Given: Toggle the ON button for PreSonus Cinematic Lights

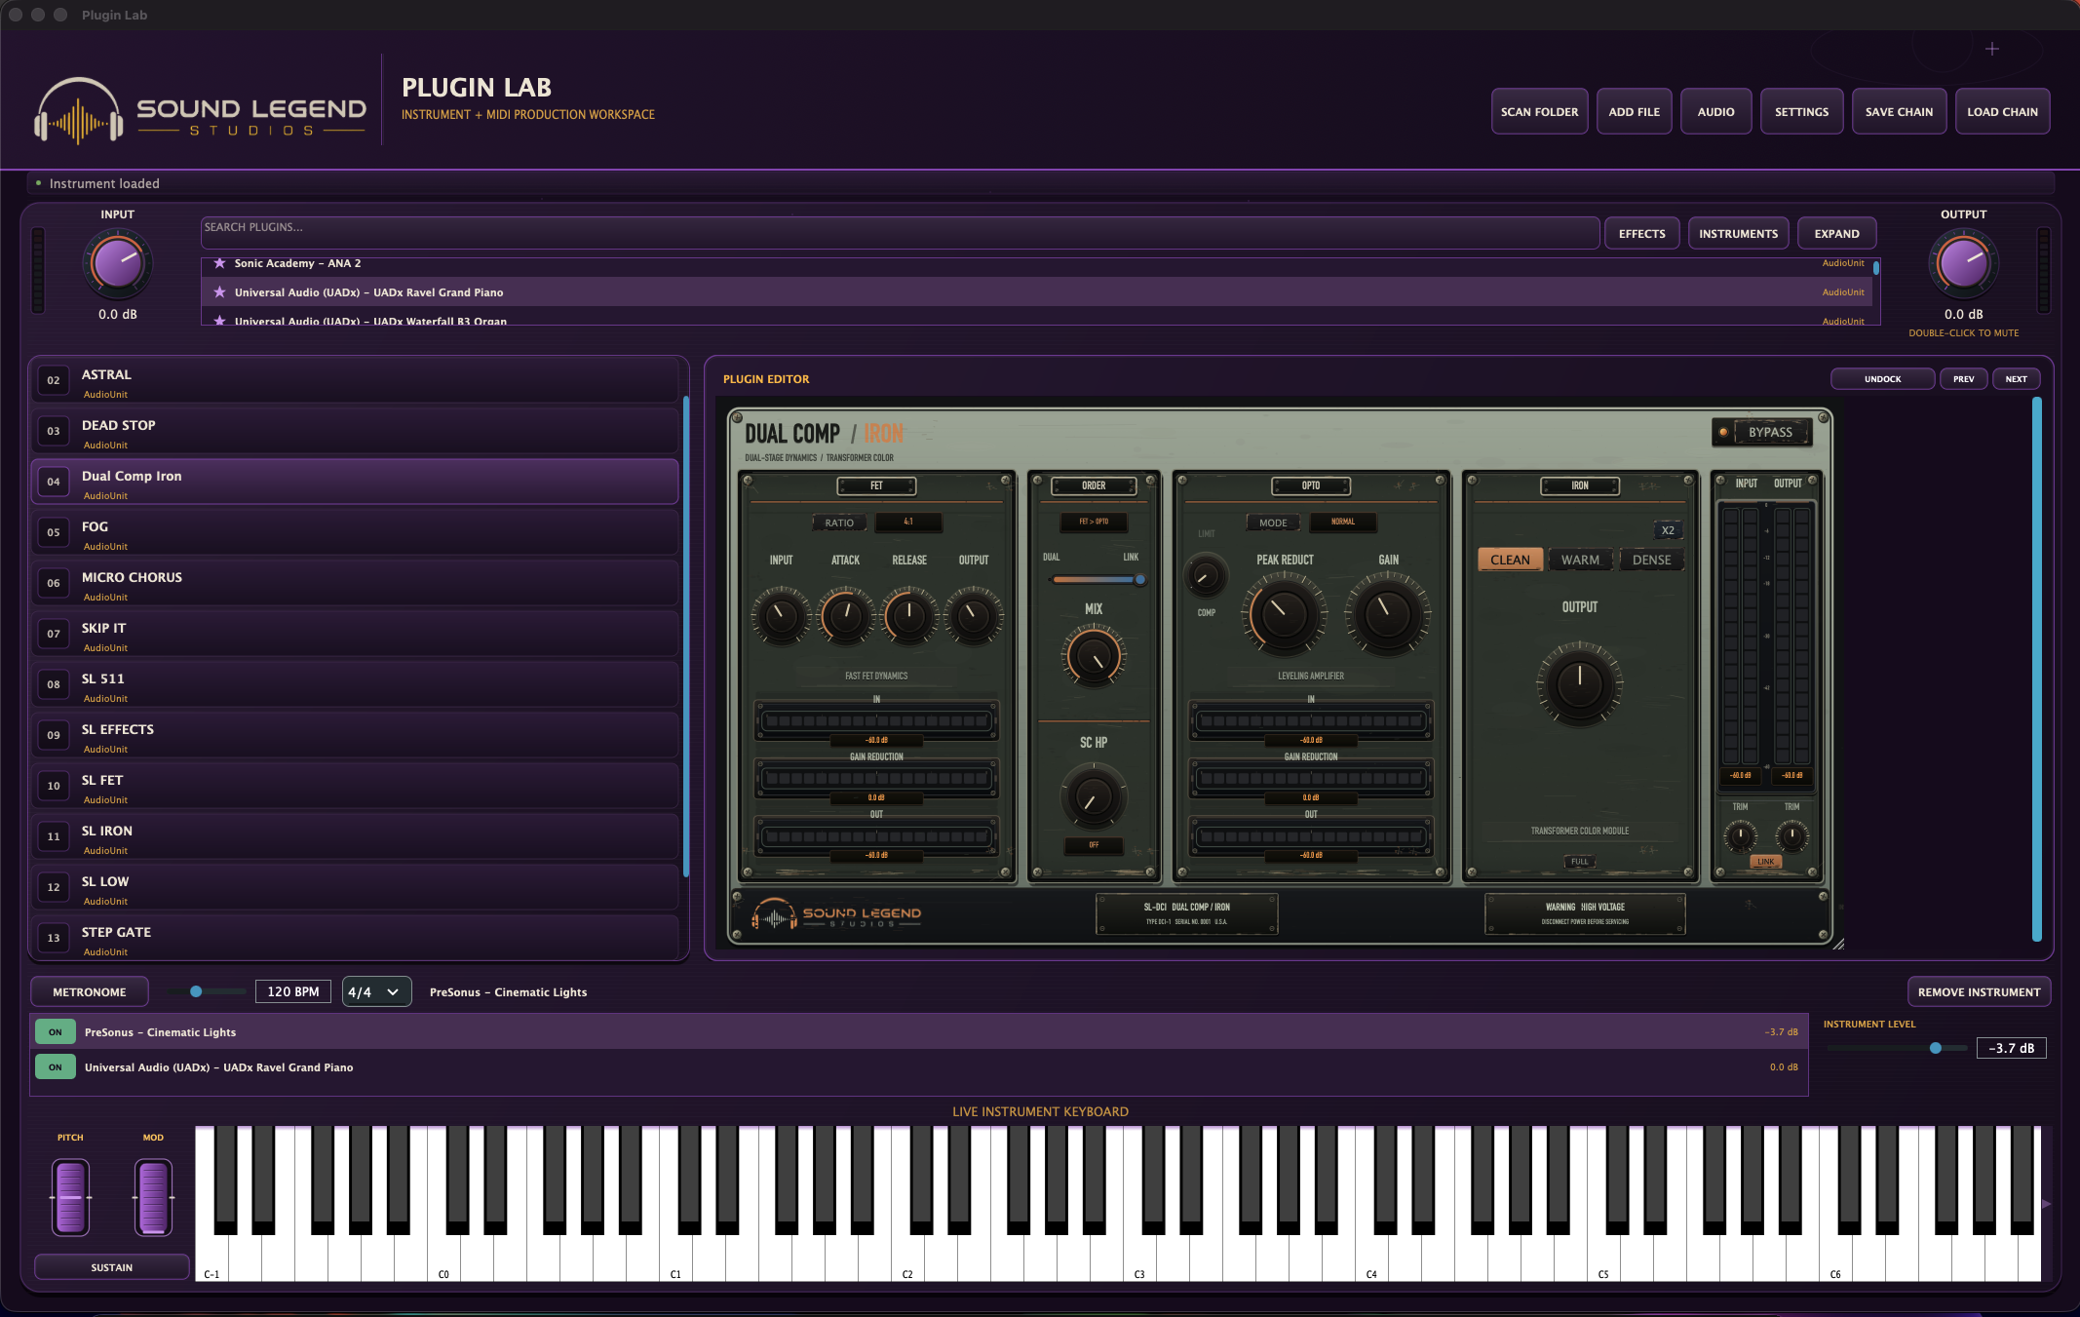Looking at the screenshot, I should pos(56,1032).
